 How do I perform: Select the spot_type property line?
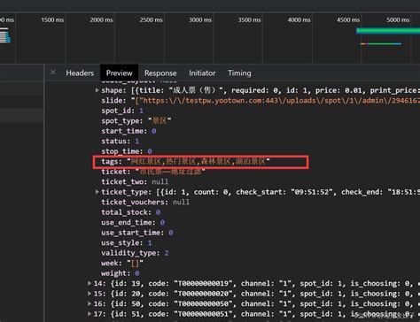coord(136,121)
